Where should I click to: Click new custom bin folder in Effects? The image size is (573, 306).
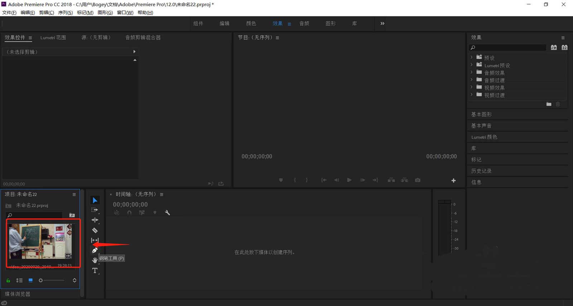click(549, 104)
